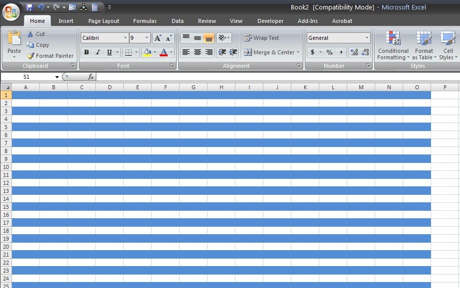Switch to the Page Layout tab
460x288 pixels.
[x=104, y=21]
